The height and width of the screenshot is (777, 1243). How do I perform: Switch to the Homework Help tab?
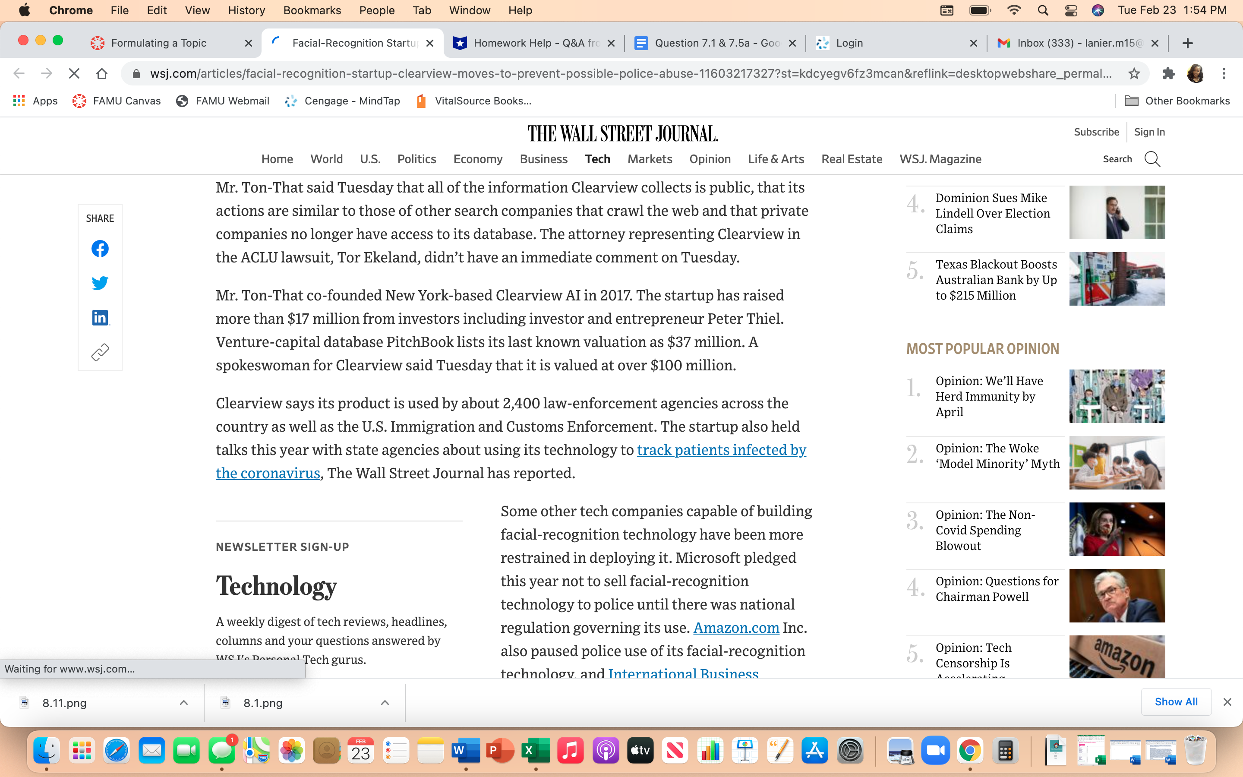532,43
